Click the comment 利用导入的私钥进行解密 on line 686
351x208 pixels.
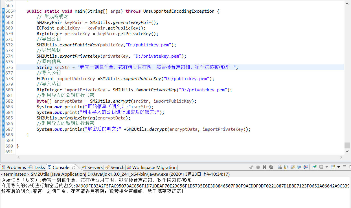click(x=65, y=124)
